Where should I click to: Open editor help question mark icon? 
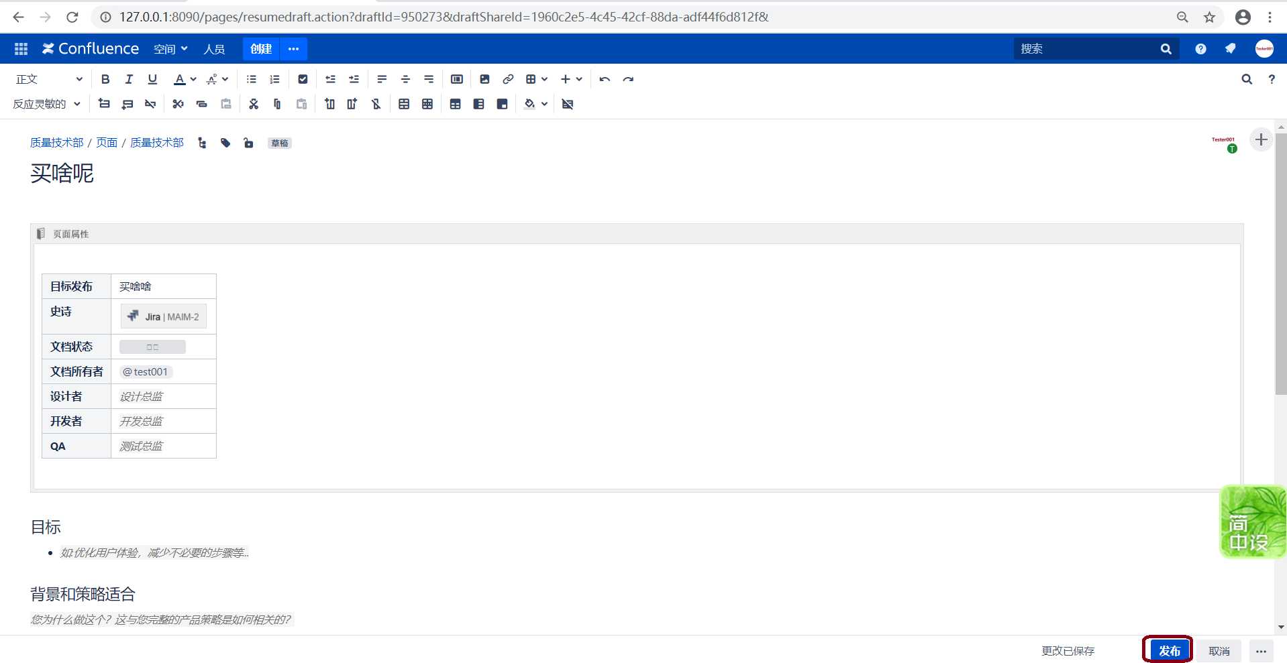[1272, 79]
